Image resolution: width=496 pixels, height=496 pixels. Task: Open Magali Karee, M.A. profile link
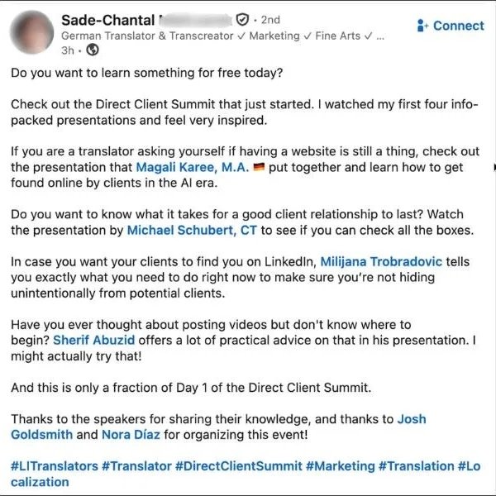(193, 167)
